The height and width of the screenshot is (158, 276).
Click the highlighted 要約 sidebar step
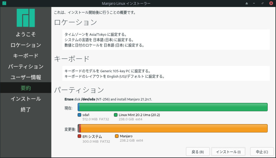(x=26, y=88)
